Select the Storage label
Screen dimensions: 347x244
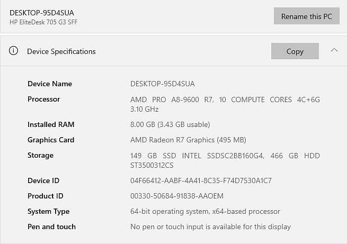pos(40,156)
